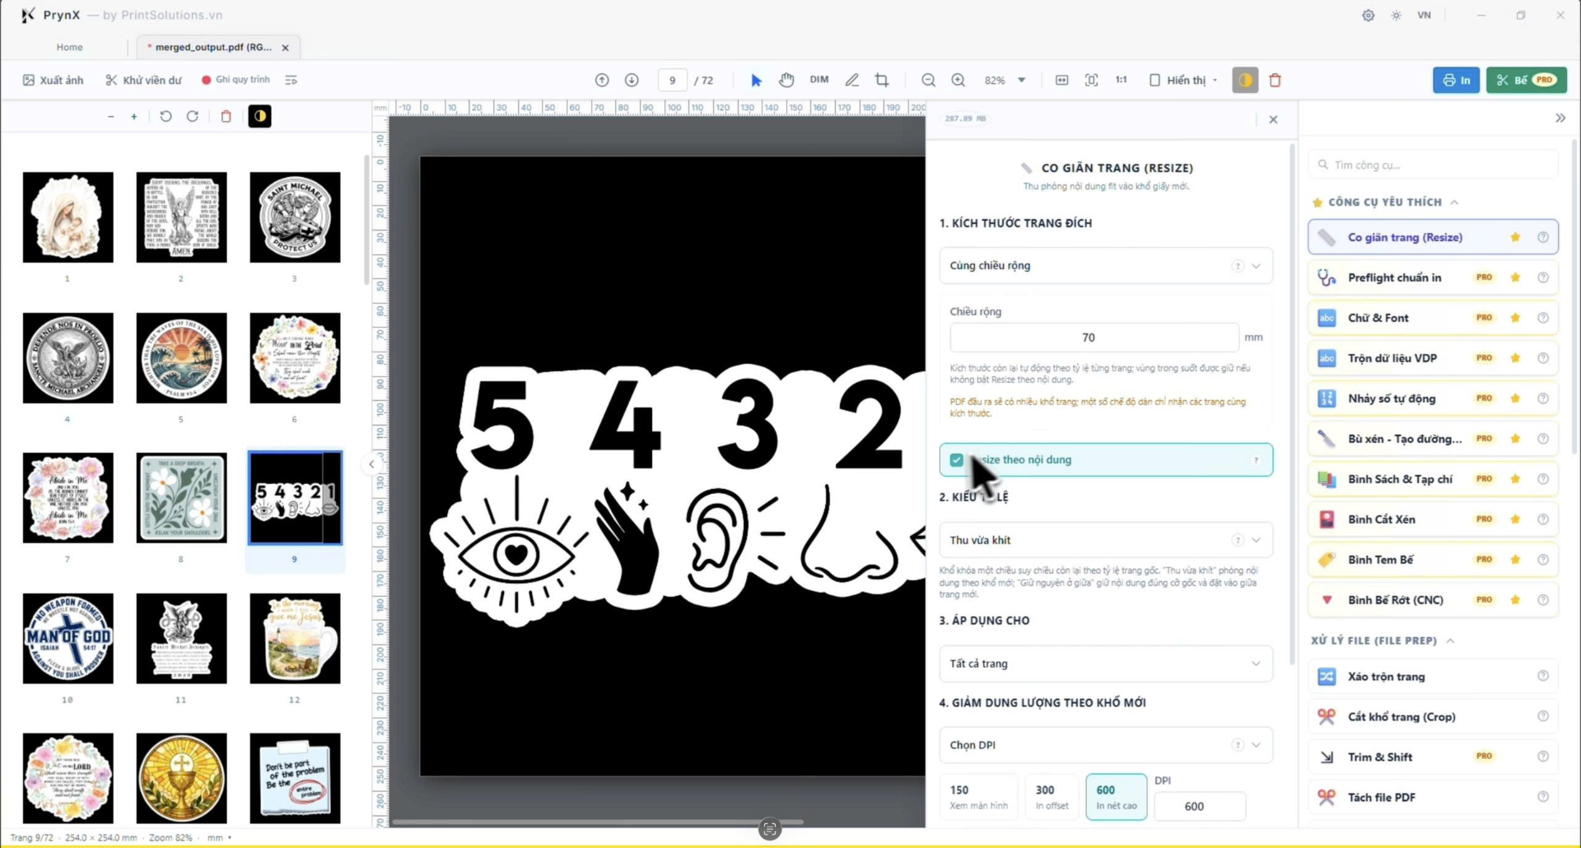Set zoom to 1:1 actual size
This screenshot has height=848, width=1581.
(1121, 80)
